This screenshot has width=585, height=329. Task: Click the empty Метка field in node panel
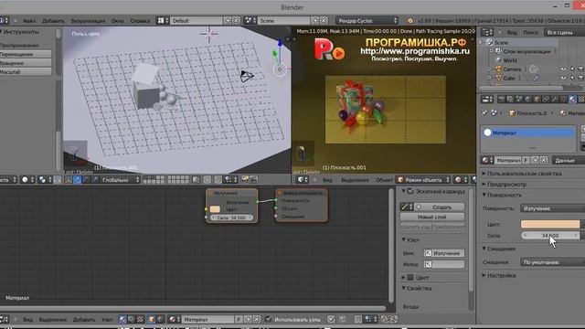(444, 264)
